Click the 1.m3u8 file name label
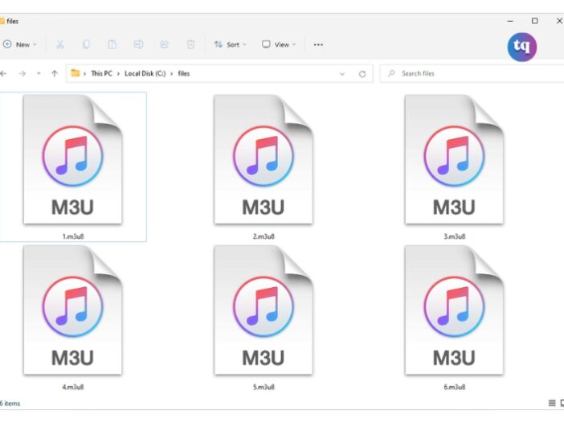This screenshot has height=423, width=564. pyautogui.click(x=73, y=236)
